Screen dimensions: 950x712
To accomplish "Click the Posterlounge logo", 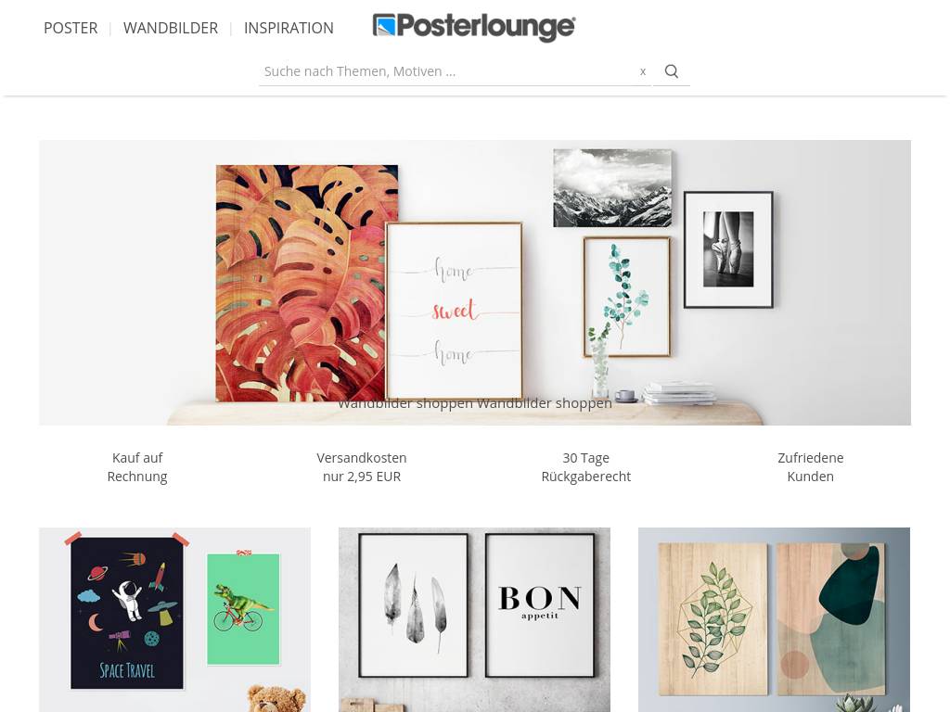I will (474, 27).
